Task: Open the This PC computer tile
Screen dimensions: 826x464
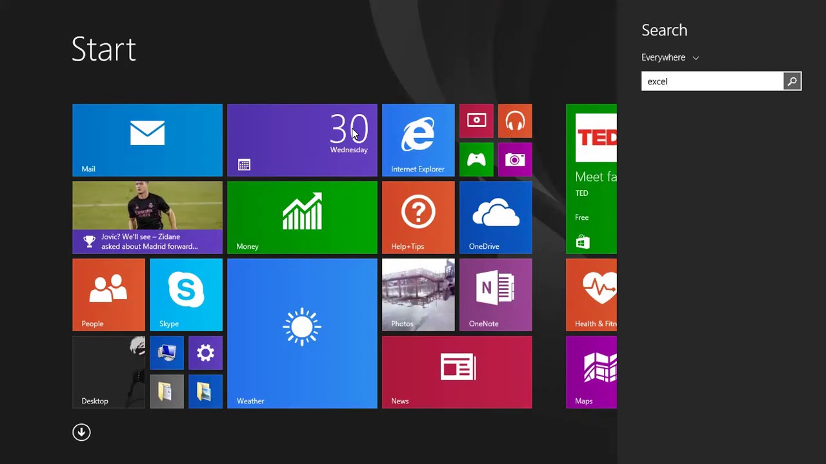Action: pyautogui.click(x=166, y=353)
